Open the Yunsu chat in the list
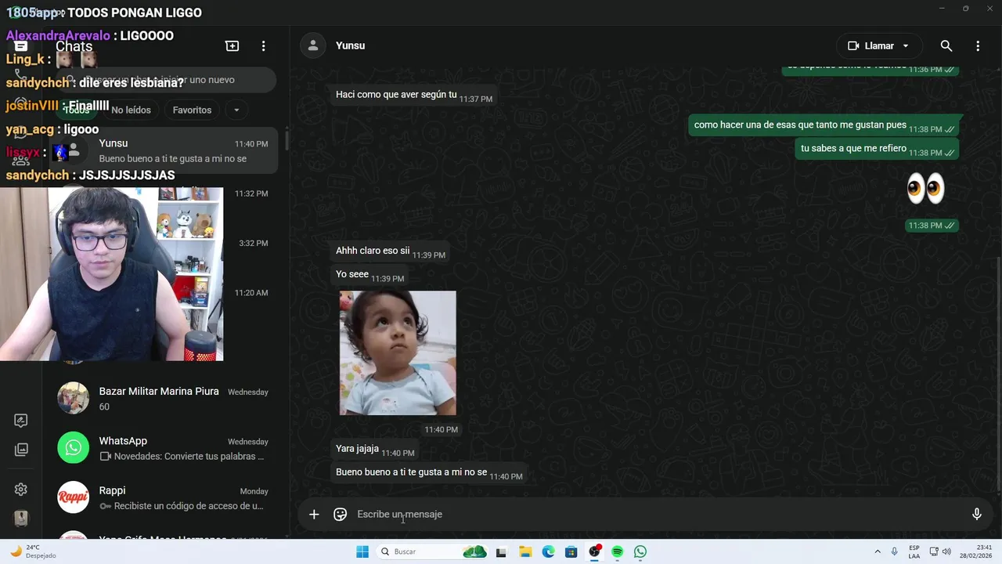 coord(166,150)
